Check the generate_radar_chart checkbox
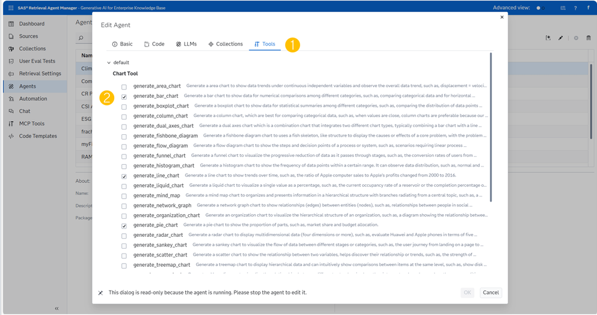This screenshot has height=315, width=597. point(124,236)
